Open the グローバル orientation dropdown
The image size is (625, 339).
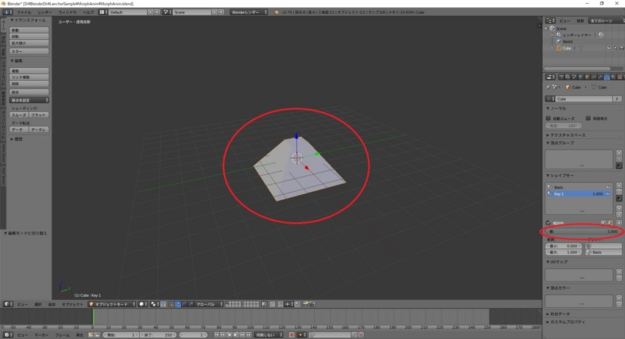pyautogui.click(x=209, y=304)
